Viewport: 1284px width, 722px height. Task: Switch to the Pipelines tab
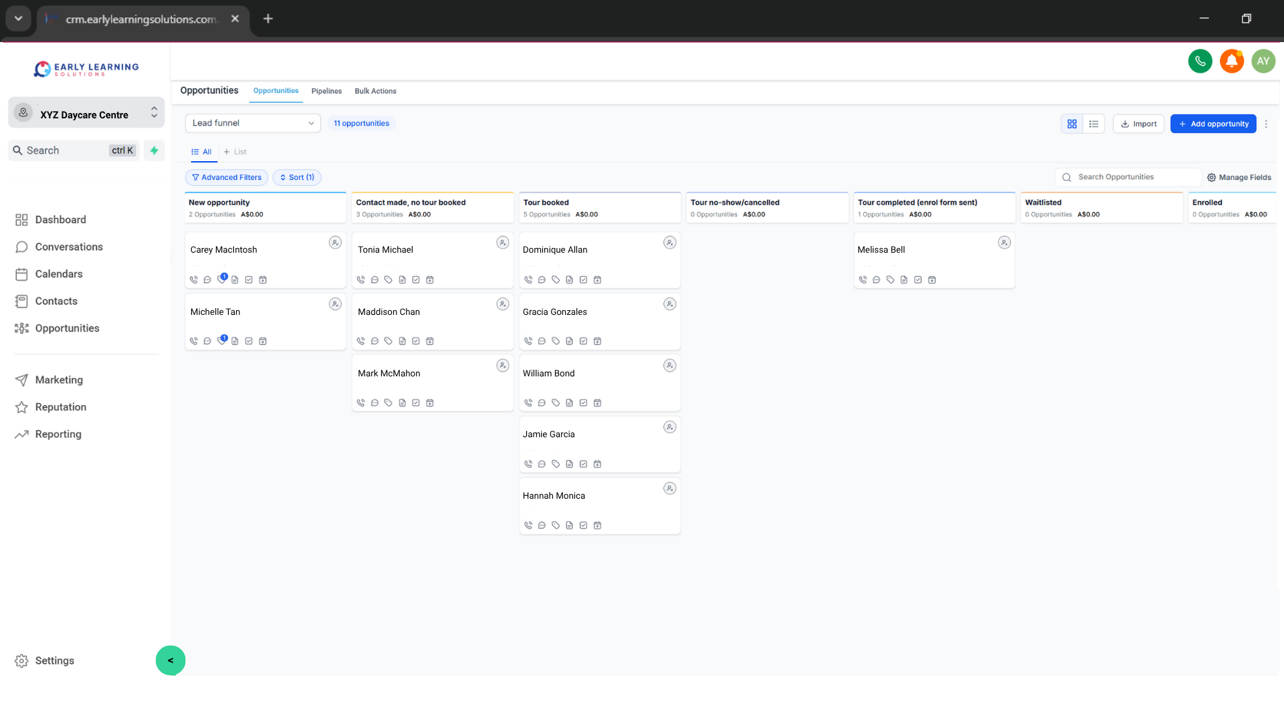pyautogui.click(x=326, y=91)
